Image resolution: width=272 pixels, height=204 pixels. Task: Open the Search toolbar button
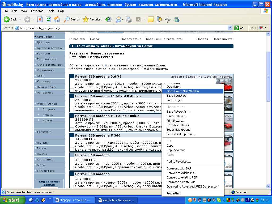pos(71,19)
